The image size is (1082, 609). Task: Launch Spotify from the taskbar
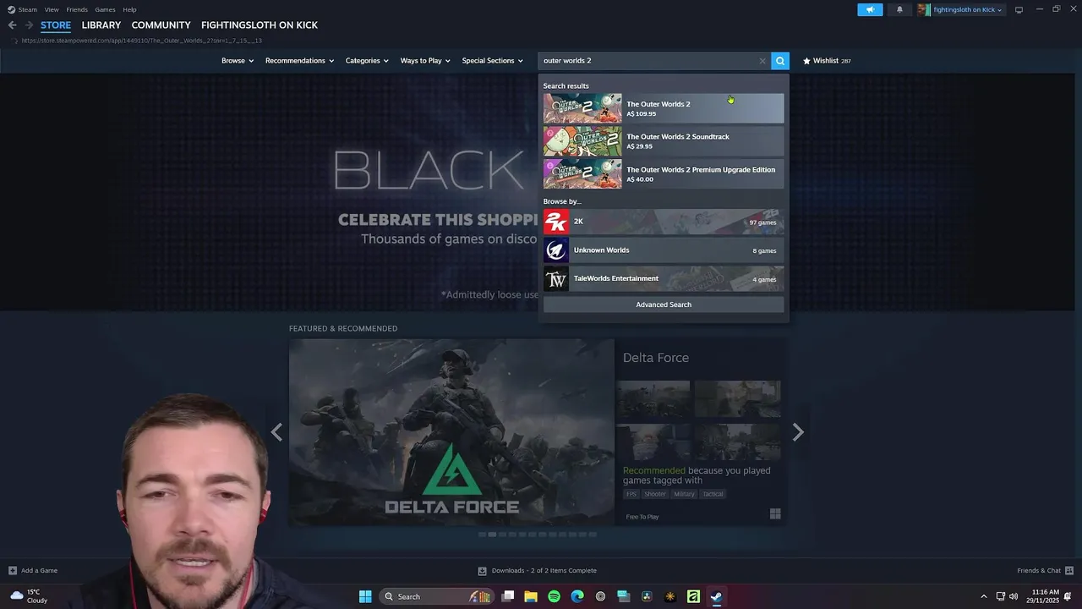[554, 596]
